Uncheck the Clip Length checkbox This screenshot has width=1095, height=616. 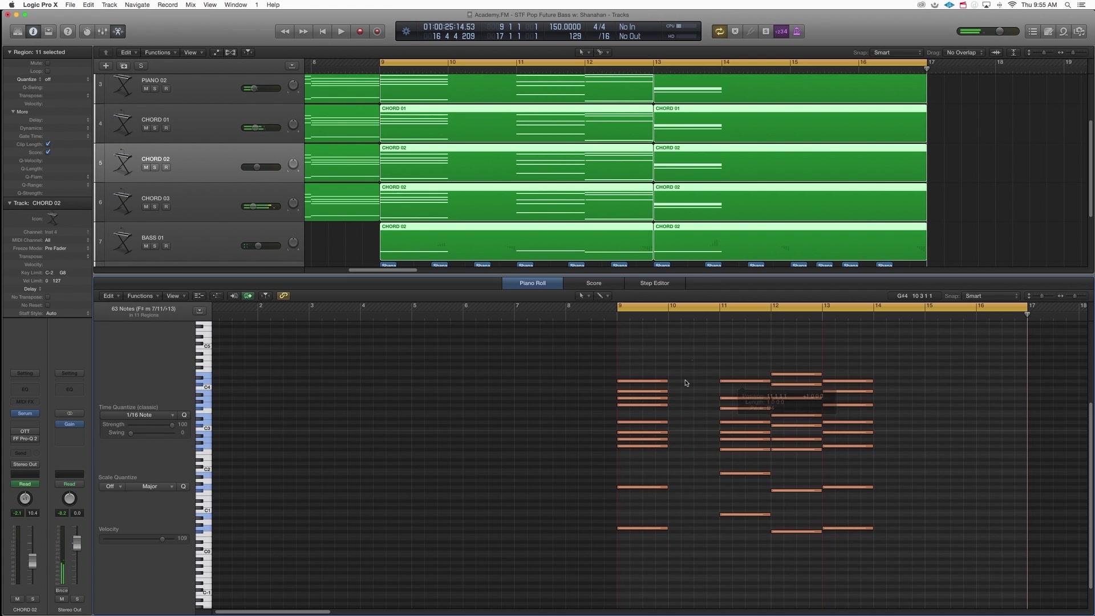tap(48, 144)
